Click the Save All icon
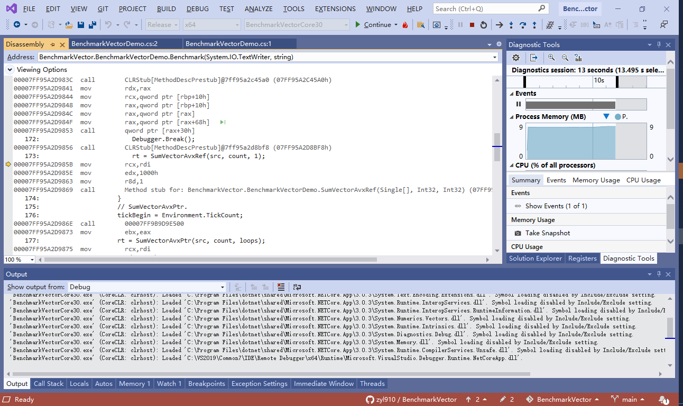The width and height of the screenshot is (683, 406). click(93, 25)
